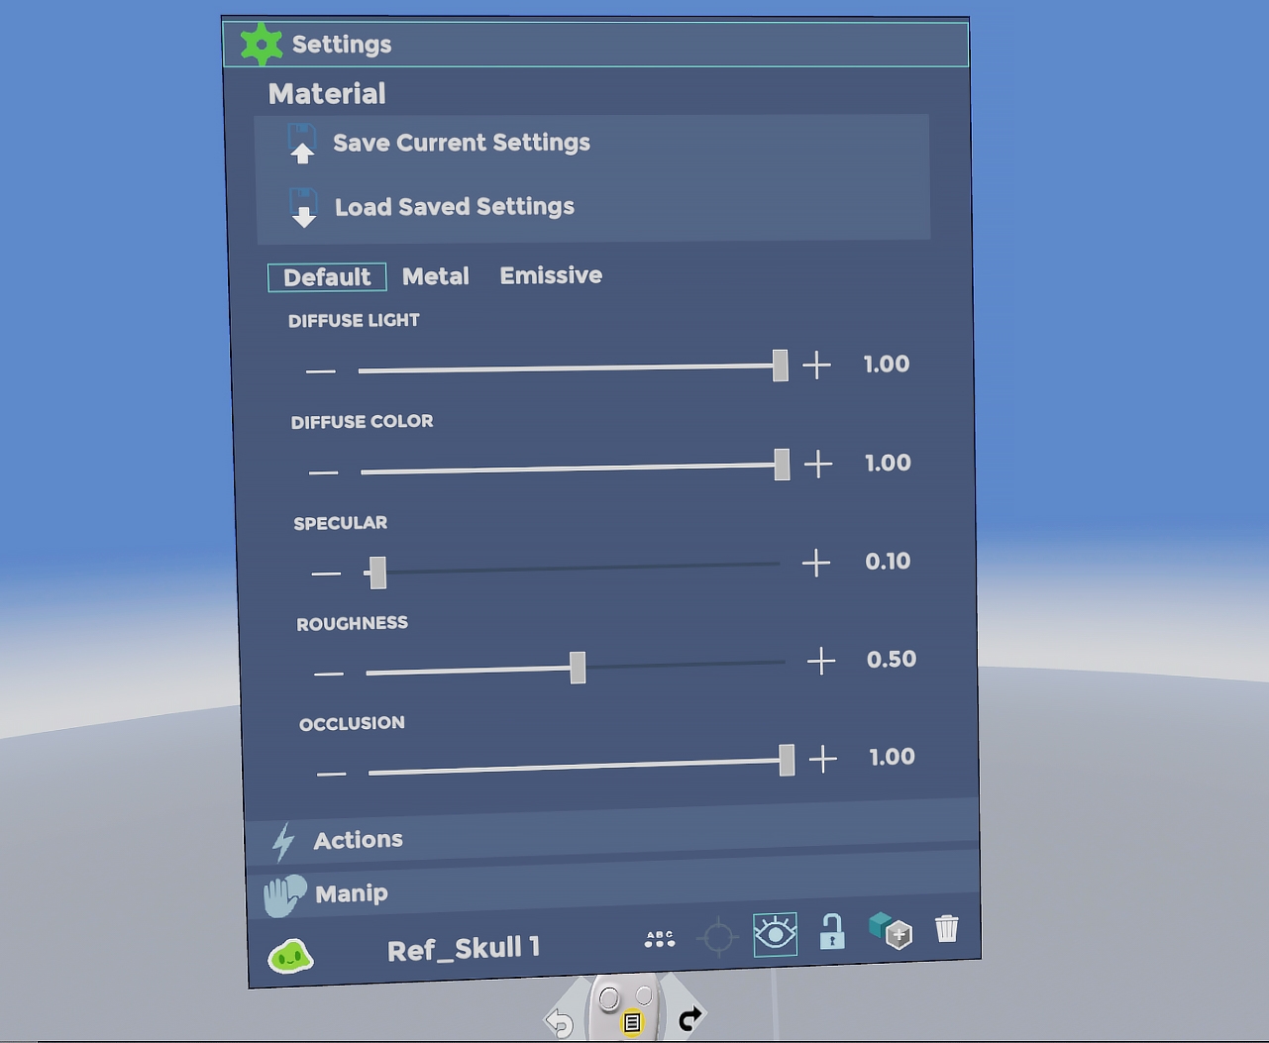Raise Specular using its plus icon
Image resolution: width=1269 pixels, height=1043 pixels.
click(x=816, y=563)
